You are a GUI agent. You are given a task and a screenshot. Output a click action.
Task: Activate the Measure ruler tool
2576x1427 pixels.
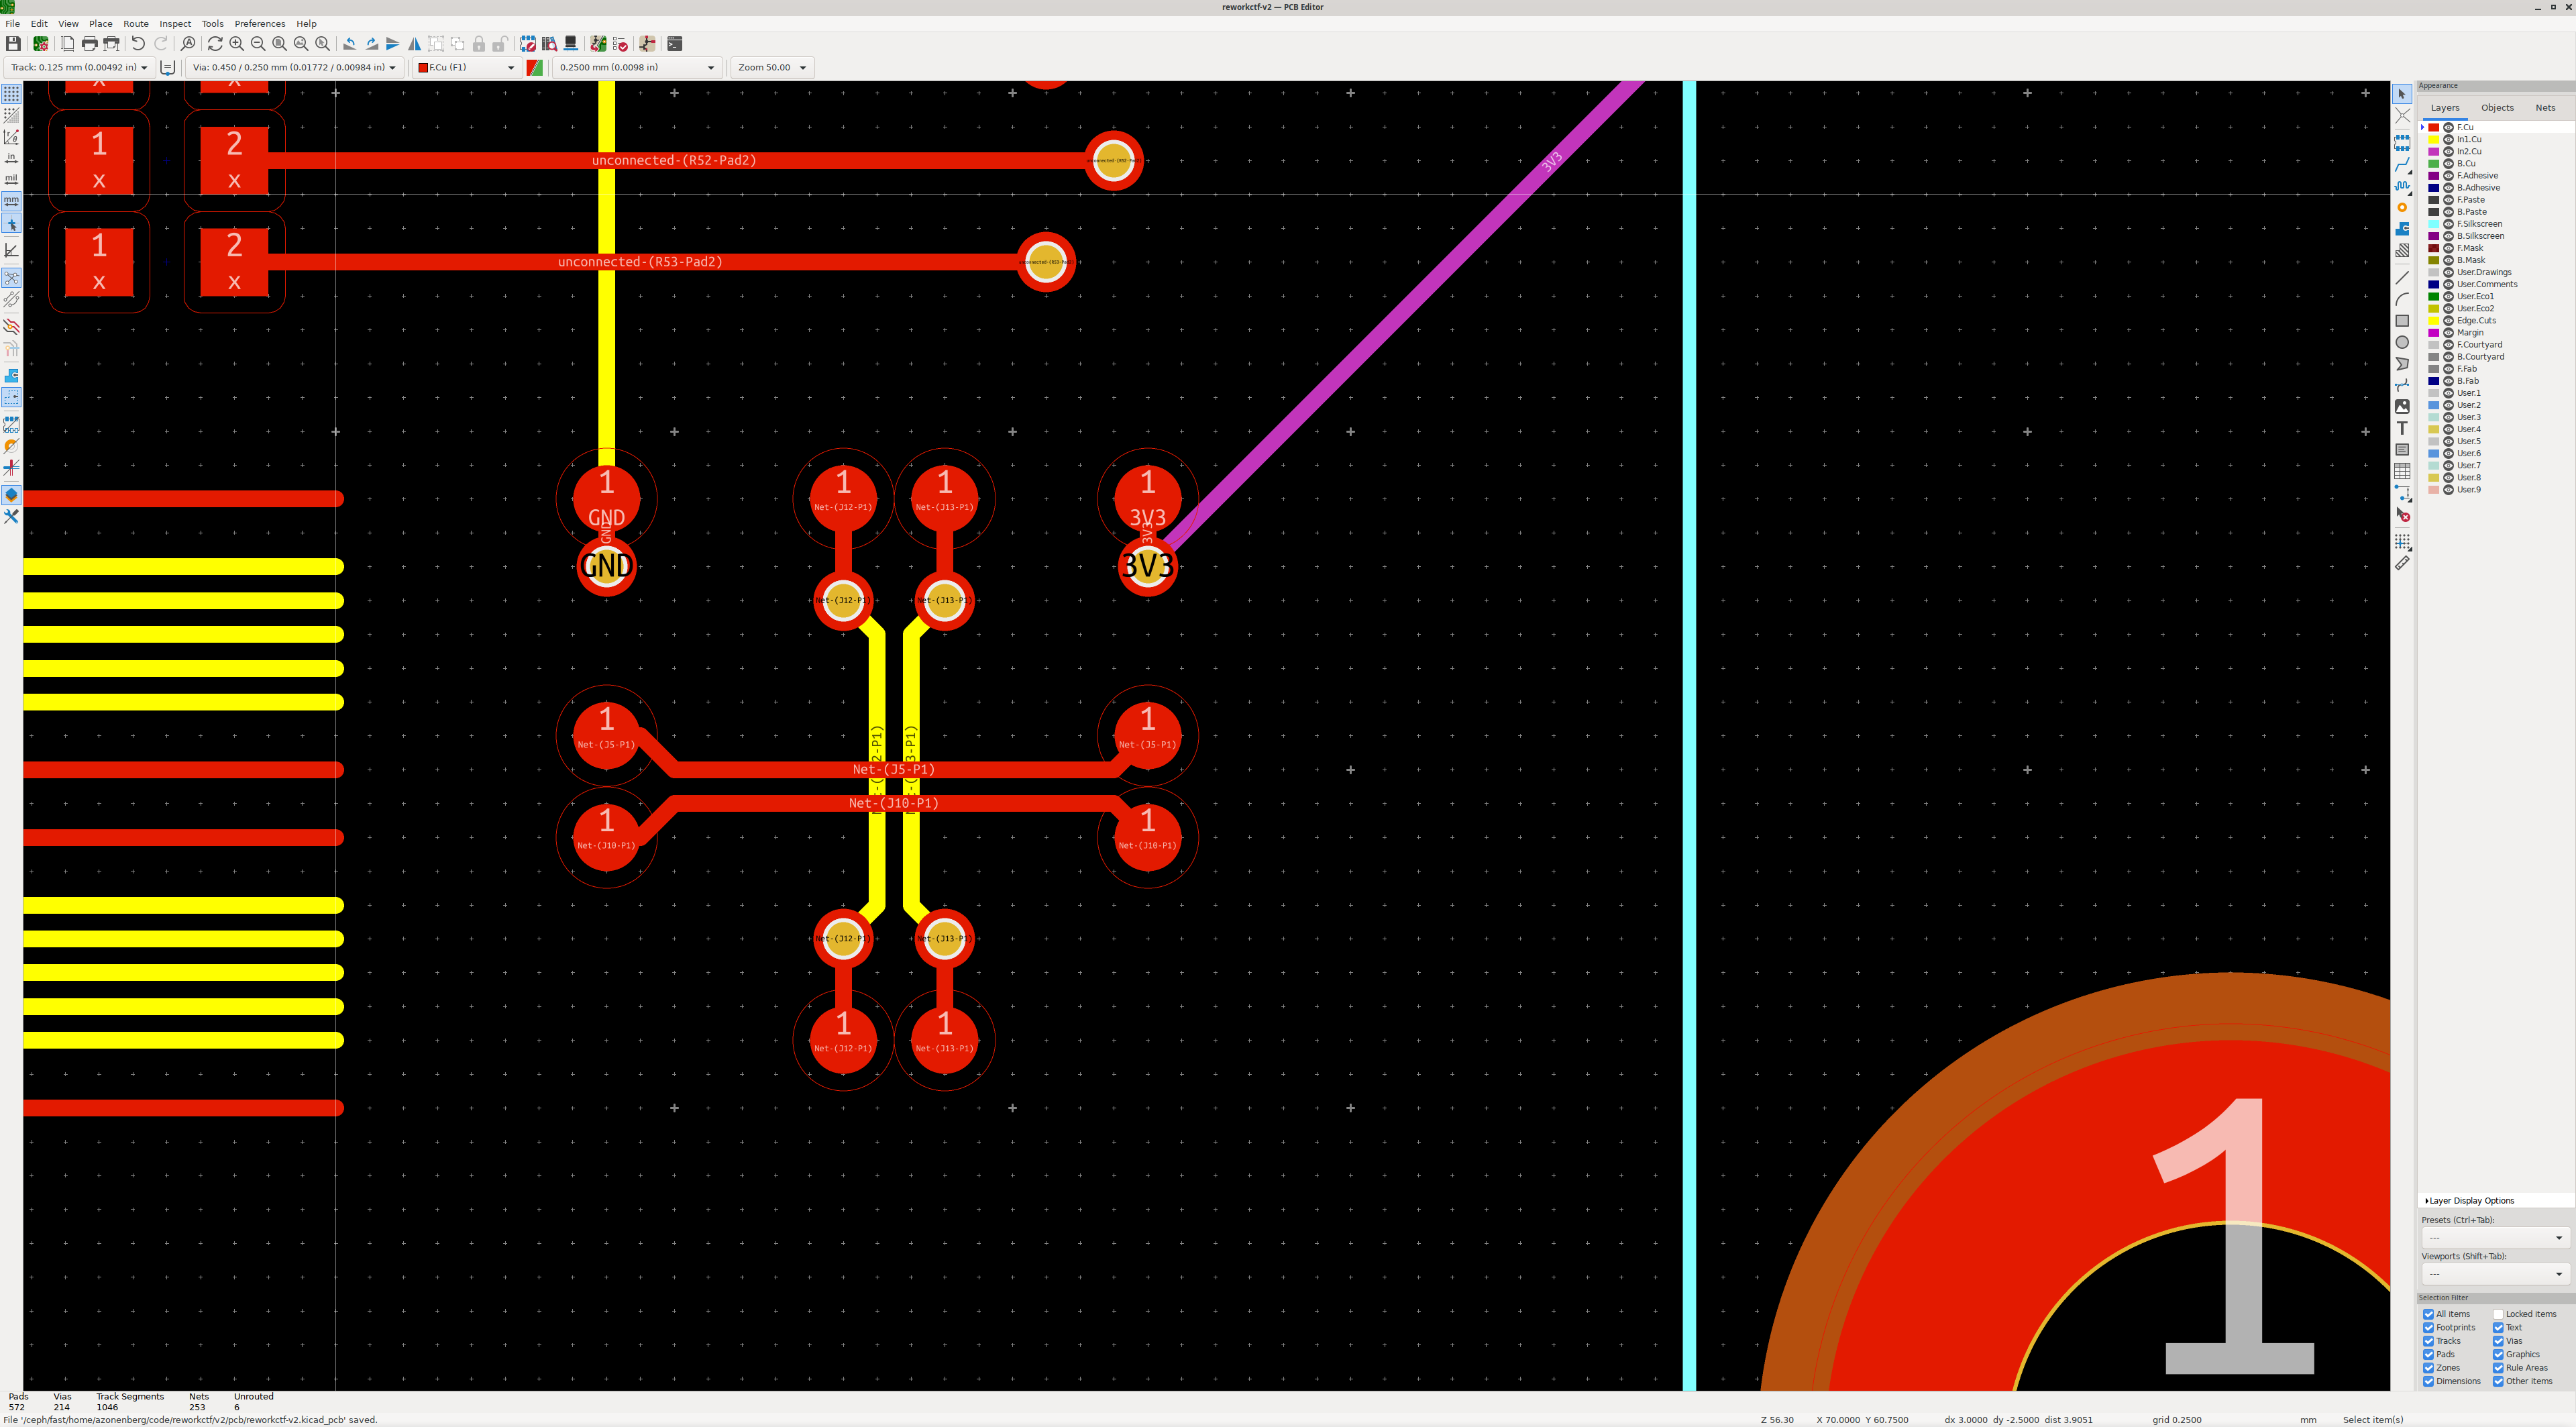click(2402, 563)
